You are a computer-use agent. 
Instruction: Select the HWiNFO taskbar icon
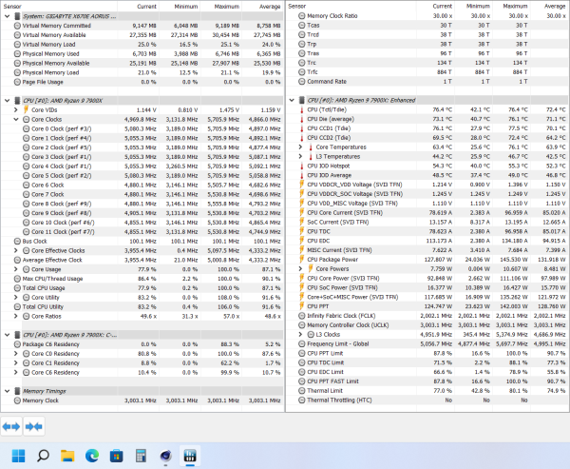190,456
